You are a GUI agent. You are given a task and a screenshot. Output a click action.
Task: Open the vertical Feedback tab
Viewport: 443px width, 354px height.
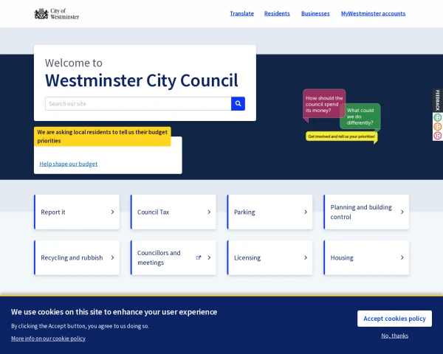(437, 100)
